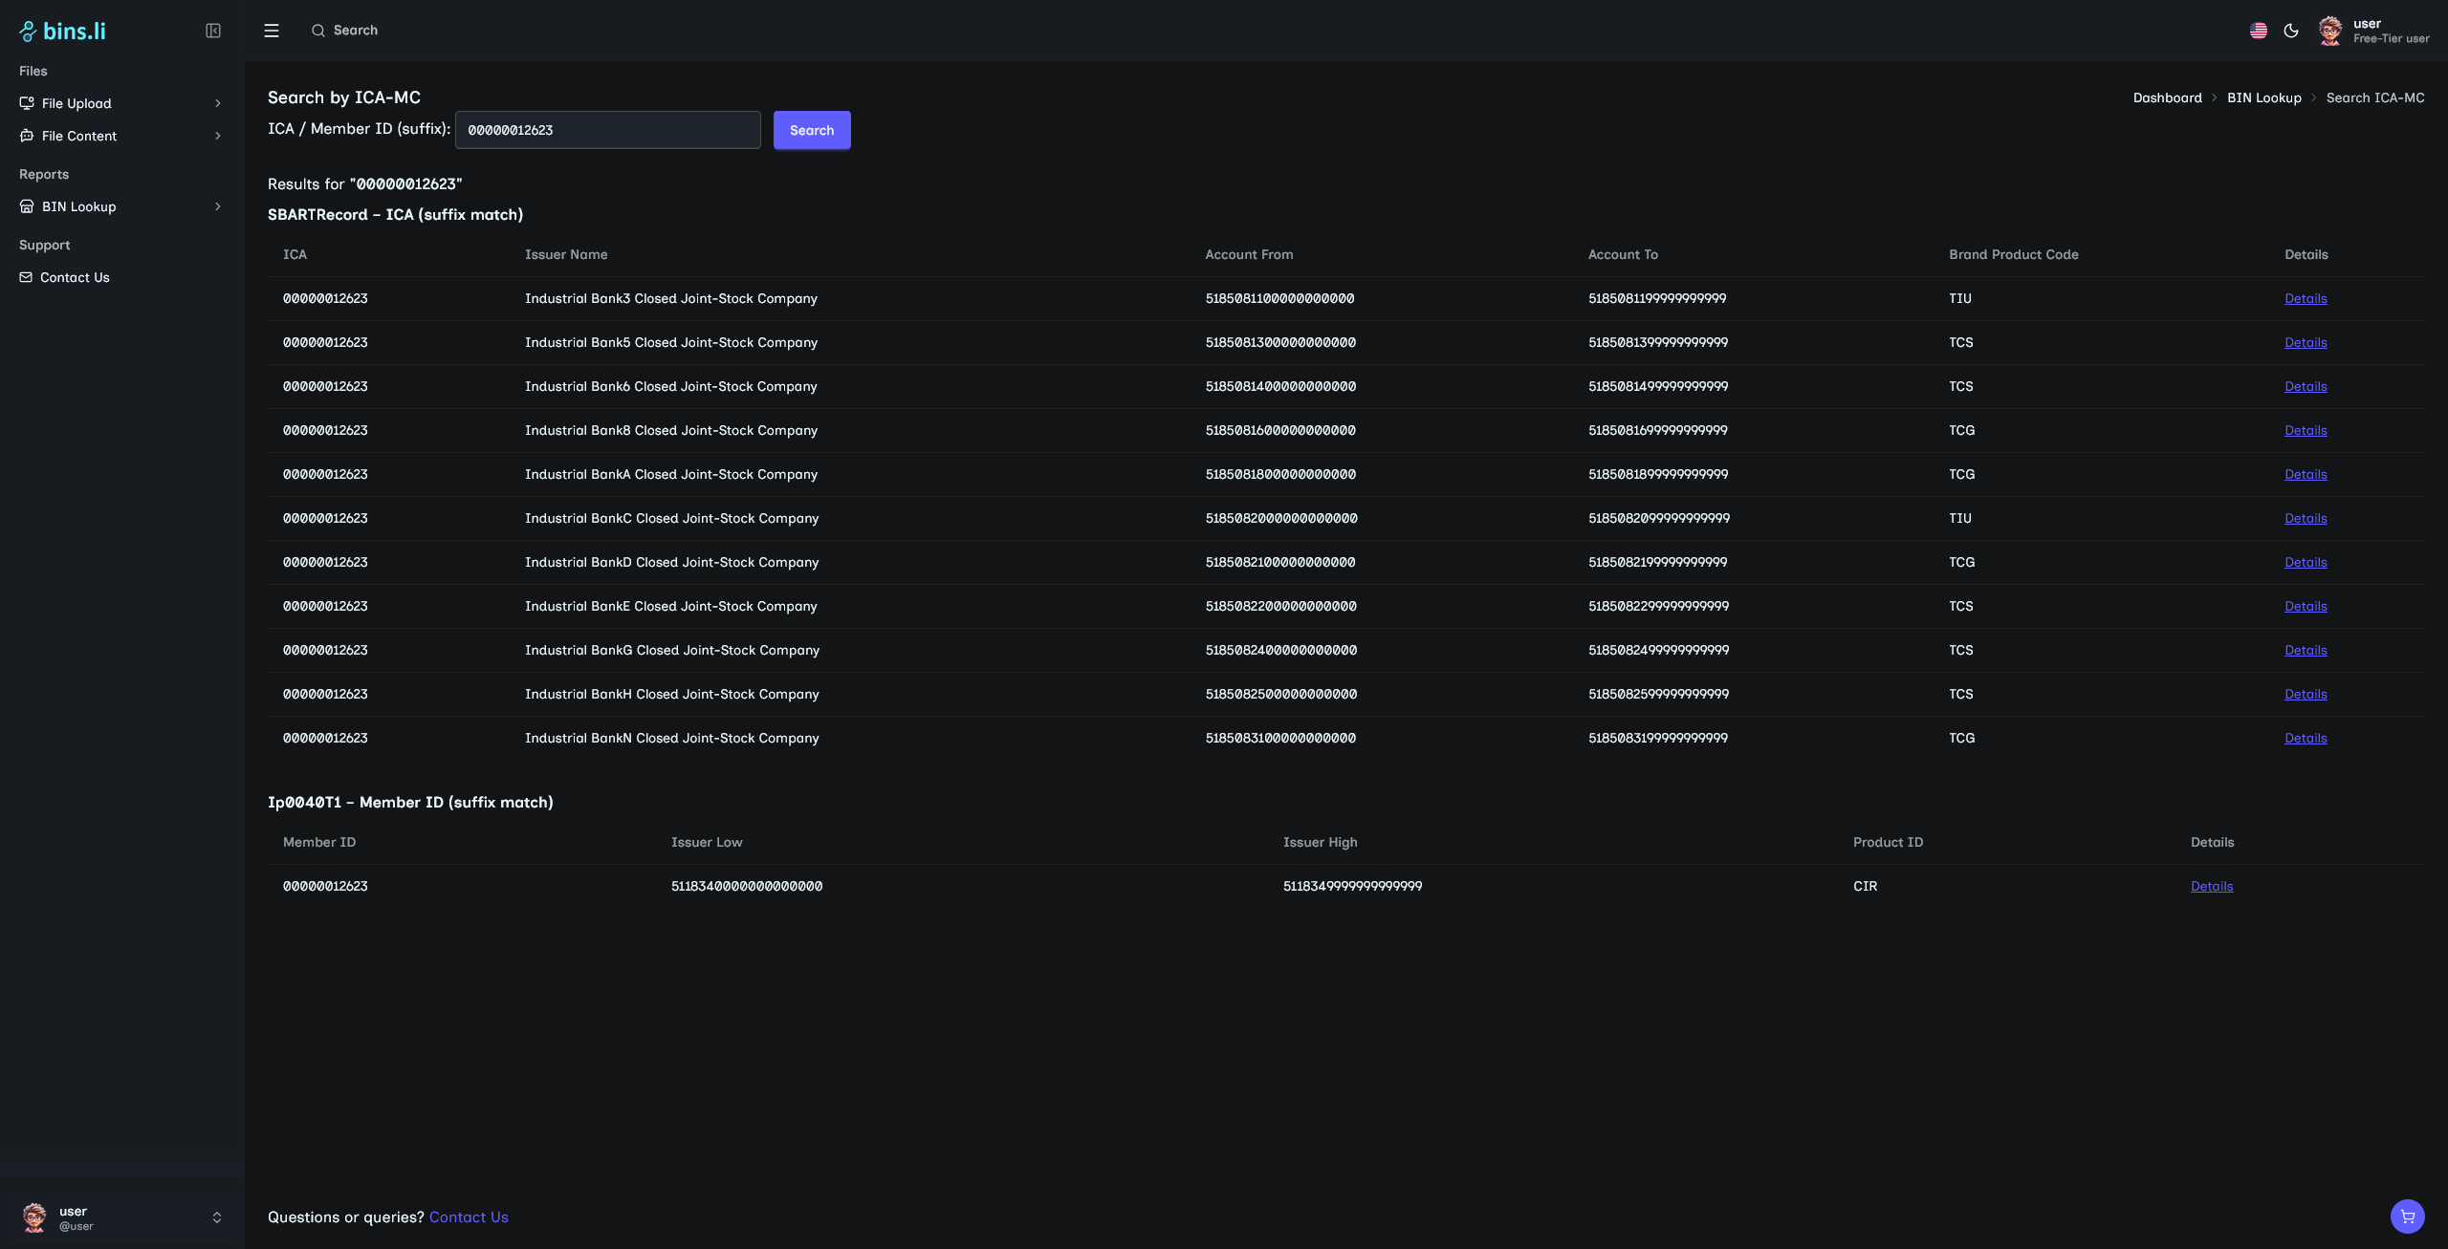Viewport: 2448px width, 1249px height.
Task: Open the shopping cart floating button
Action: click(2407, 1217)
